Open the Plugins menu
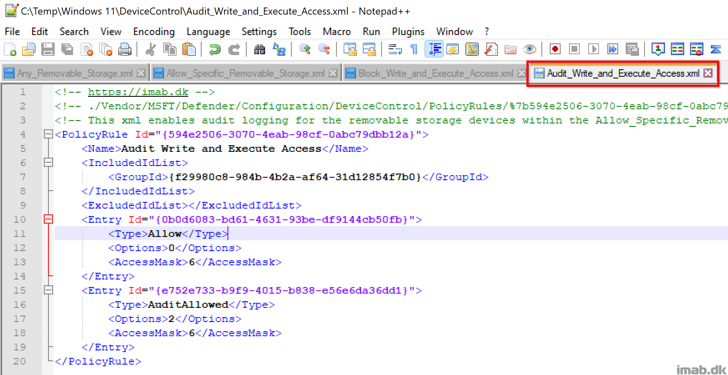Image resolution: width=728 pixels, height=375 pixels. click(x=408, y=32)
